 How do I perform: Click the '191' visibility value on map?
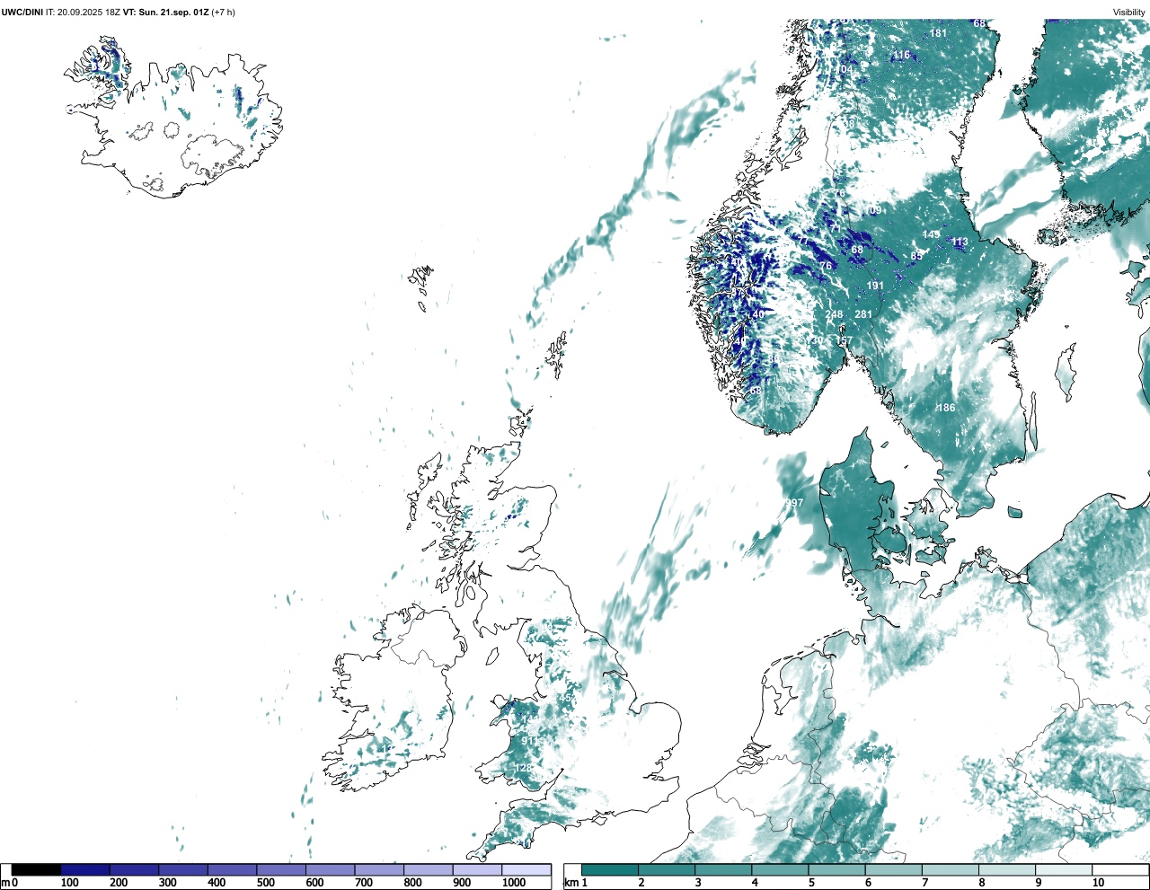click(x=875, y=286)
